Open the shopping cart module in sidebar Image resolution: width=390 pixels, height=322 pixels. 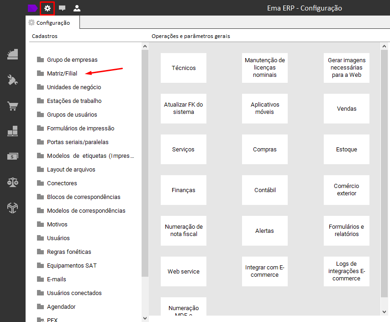(x=12, y=106)
